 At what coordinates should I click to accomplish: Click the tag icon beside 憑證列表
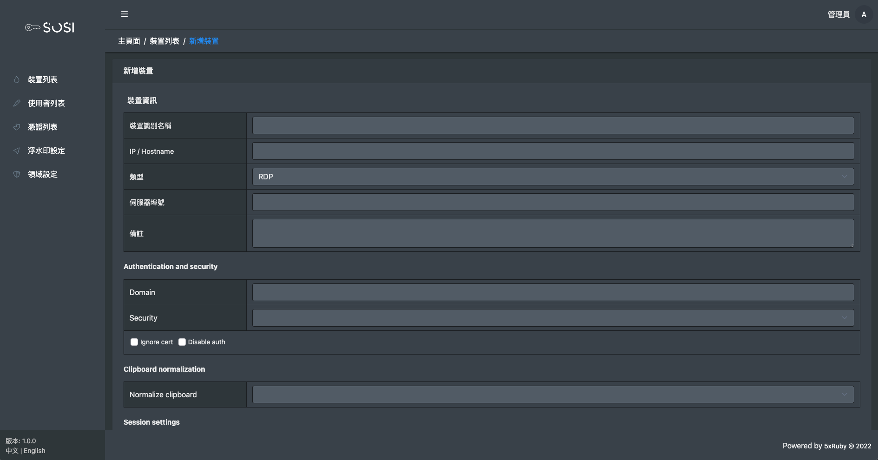pyautogui.click(x=17, y=127)
